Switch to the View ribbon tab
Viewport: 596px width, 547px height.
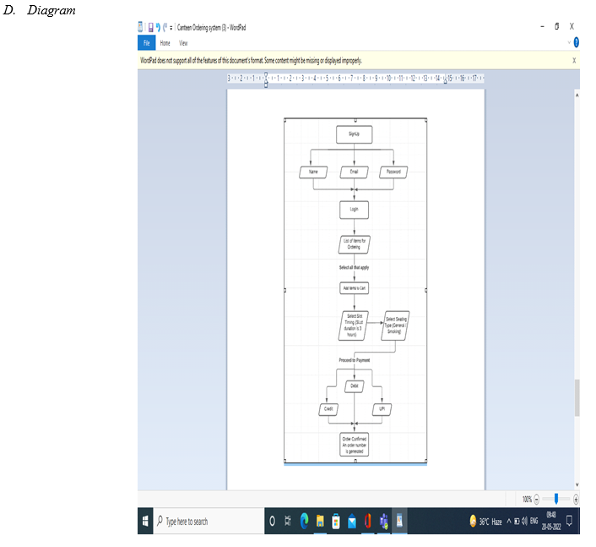[183, 43]
